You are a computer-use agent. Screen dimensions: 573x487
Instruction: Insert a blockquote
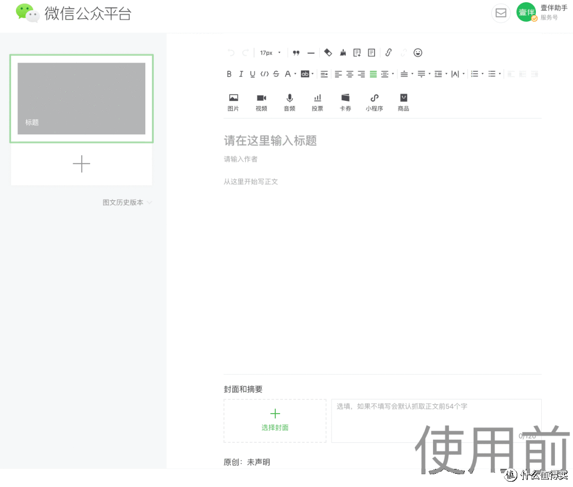pyautogui.click(x=296, y=53)
